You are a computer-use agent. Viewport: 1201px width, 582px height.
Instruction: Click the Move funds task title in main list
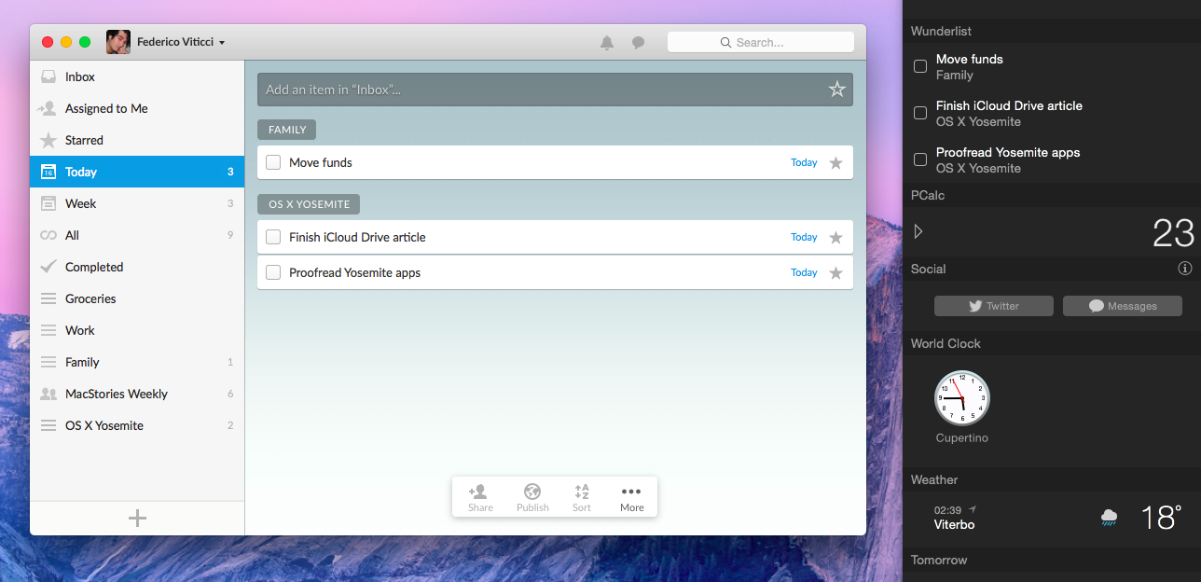pyautogui.click(x=321, y=162)
